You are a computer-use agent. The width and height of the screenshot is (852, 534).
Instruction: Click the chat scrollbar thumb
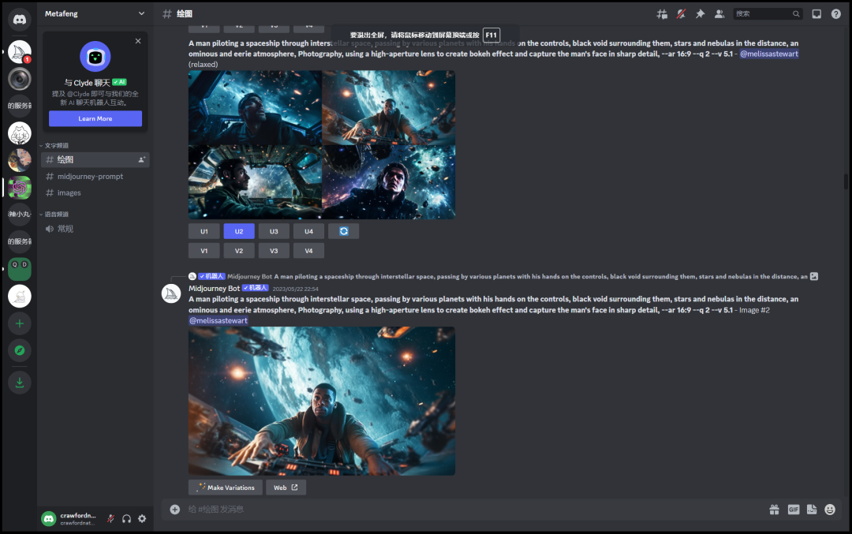846,181
